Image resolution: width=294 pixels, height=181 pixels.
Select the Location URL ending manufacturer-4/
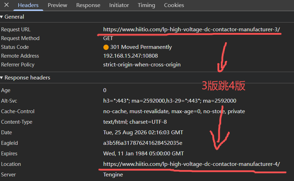click(x=191, y=164)
